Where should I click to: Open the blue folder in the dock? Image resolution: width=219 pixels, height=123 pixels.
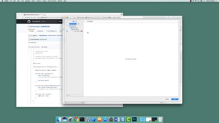tap(143, 119)
